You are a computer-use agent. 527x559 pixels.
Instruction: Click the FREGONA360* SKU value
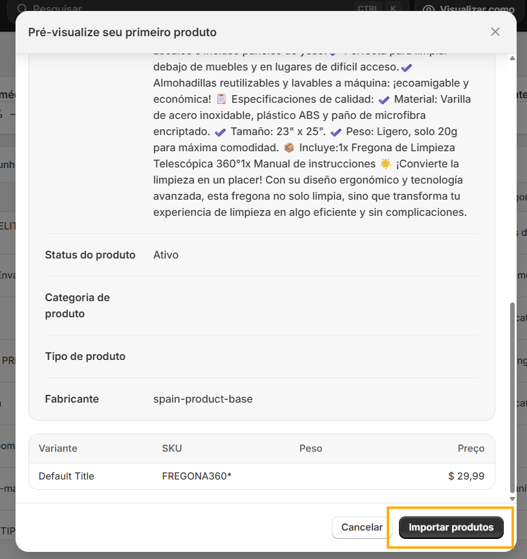click(x=197, y=476)
